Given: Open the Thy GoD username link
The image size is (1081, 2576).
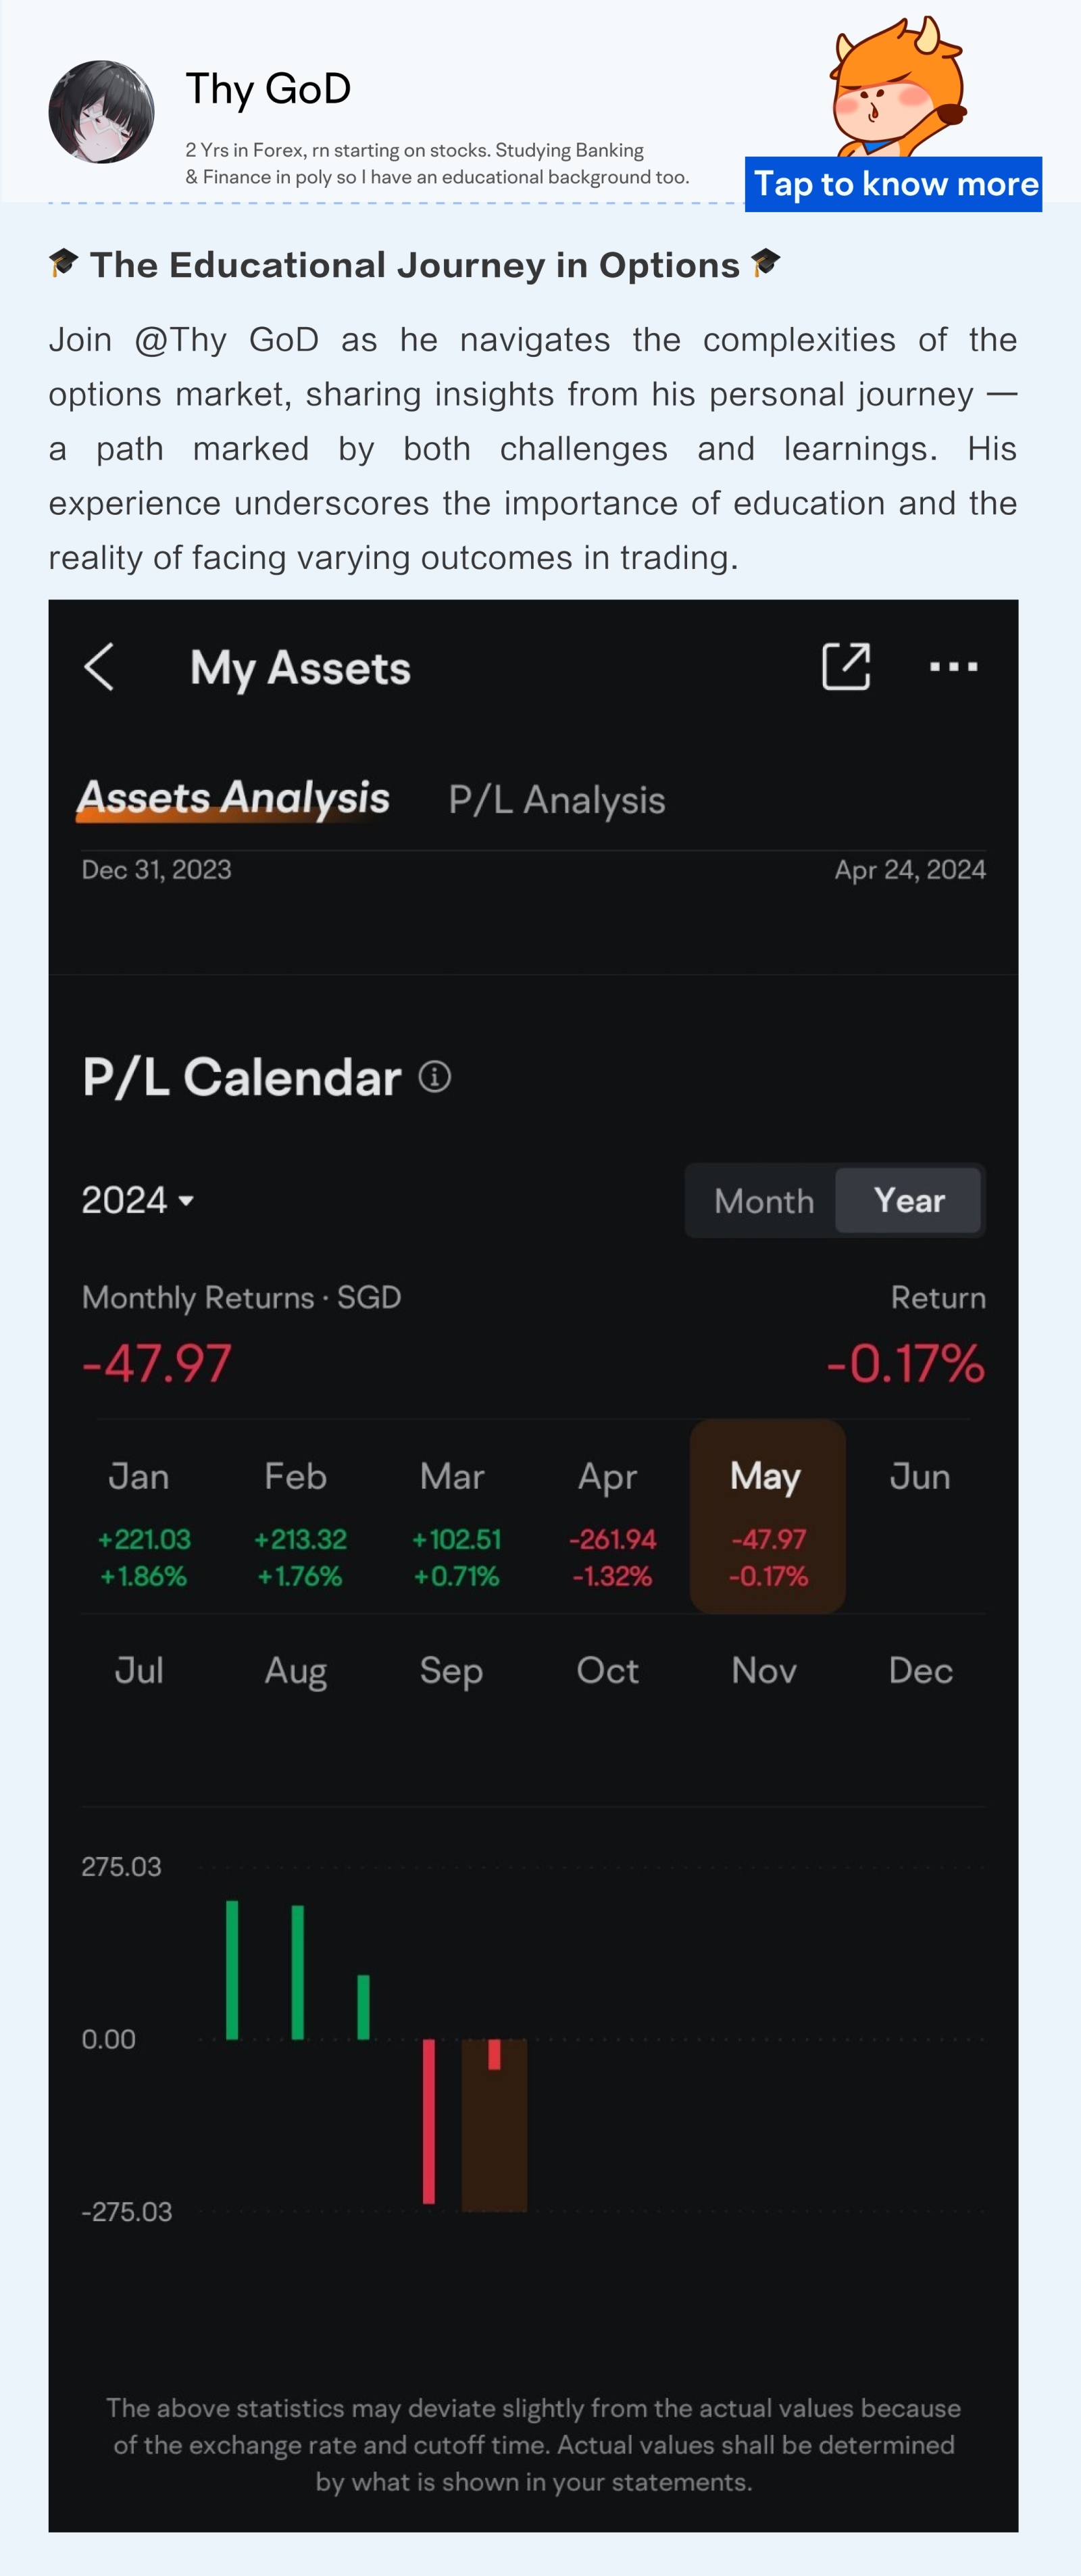Looking at the screenshot, I should (x=268, y=89).
